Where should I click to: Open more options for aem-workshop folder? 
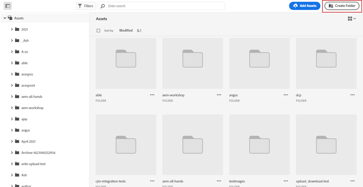(219, 95)
